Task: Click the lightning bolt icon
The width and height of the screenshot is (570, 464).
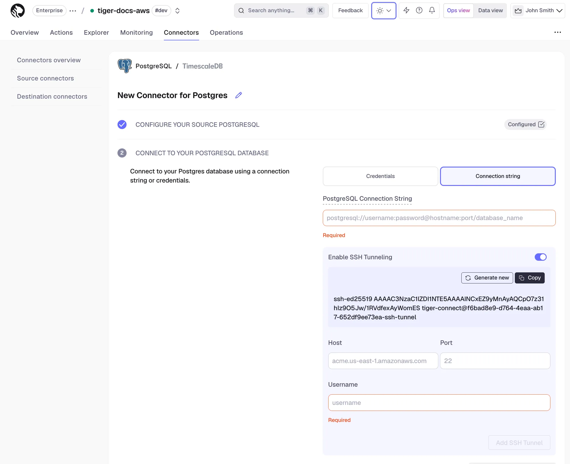Action: point(406,11)
